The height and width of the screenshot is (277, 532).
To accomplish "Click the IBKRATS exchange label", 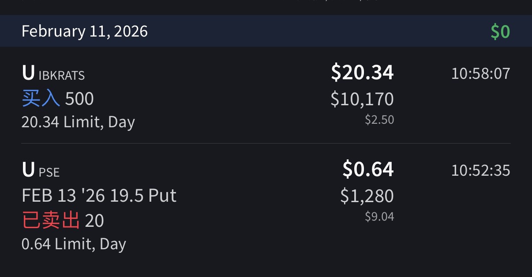I will click(x=61, y=75).
